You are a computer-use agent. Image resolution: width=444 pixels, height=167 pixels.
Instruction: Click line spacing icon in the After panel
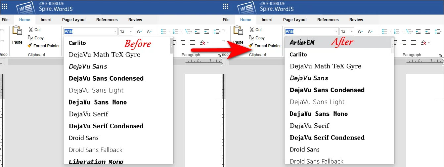[438, 31]
